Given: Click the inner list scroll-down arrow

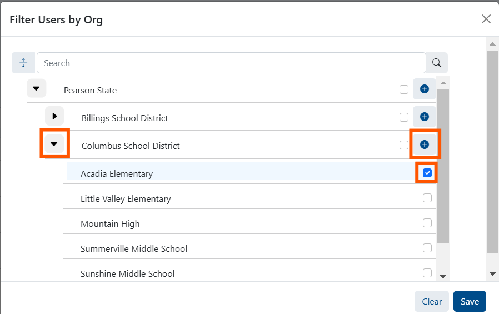Looking at the screenshot, I should 443,276.
